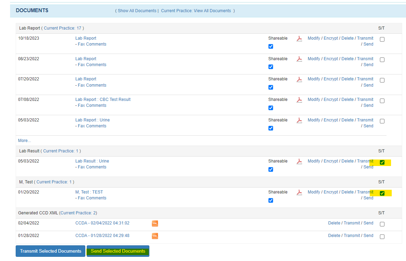Open XML icon for CCDA 02/04/2022
Screen dimensions: 406x261
[x=155, y=223]
